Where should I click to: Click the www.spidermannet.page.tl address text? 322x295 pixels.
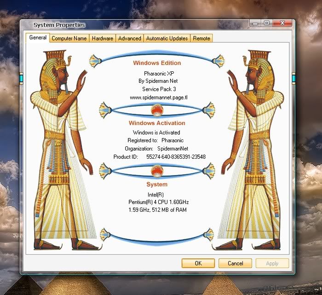(159, 98)
